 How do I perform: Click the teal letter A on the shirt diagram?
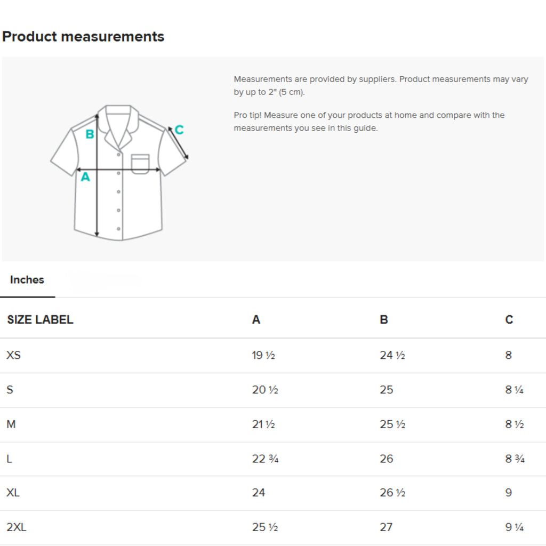click(85, 178)
